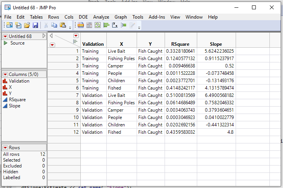The width and height of the screenshot is (283, 188).
Task: Click the Slope continuous modeling icon
Action: [5, 106]
